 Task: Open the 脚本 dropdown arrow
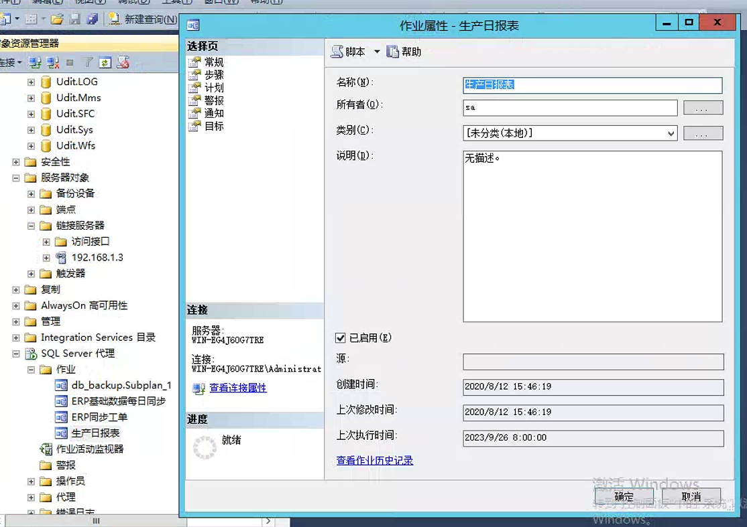pyautogui.click(x=377, y=52)
